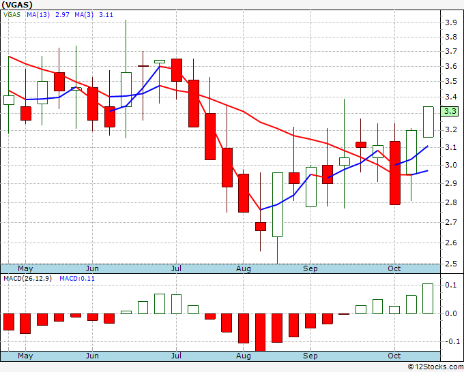Click Oct on the MACD panel time axis
The height and width of the screenshot is (372, 464).
coord(394,356)
